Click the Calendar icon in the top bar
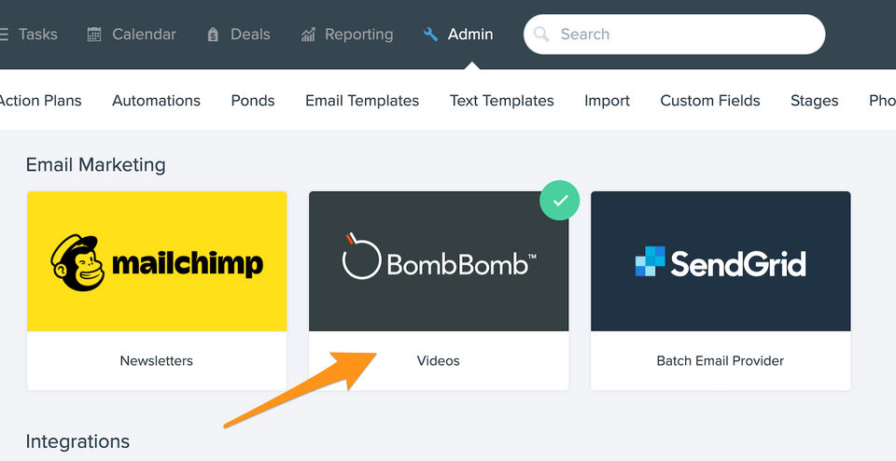Screen dimensions: 896x461 [94, 35]
